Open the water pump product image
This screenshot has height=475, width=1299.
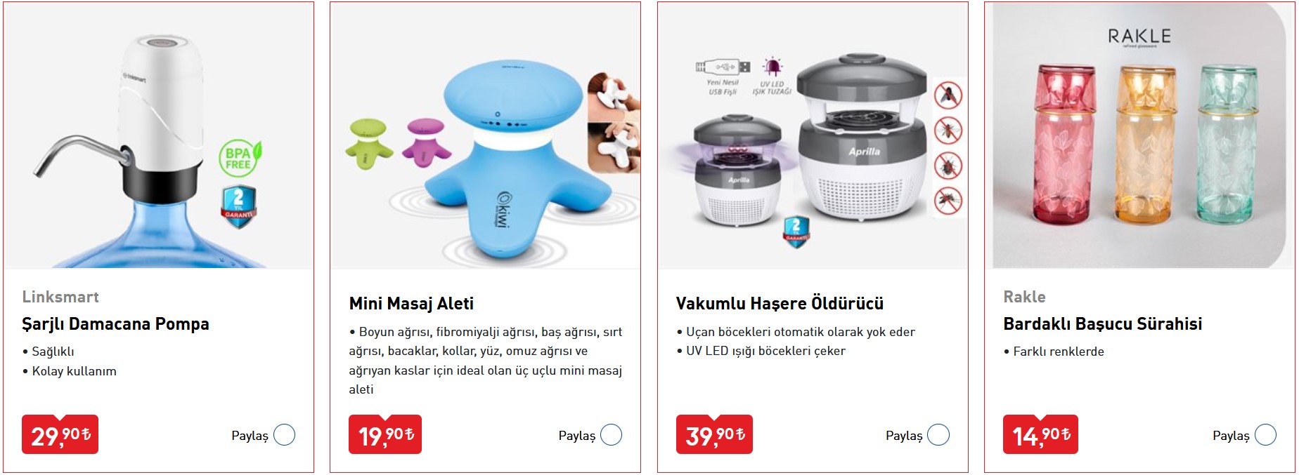(x=159, y=135)
